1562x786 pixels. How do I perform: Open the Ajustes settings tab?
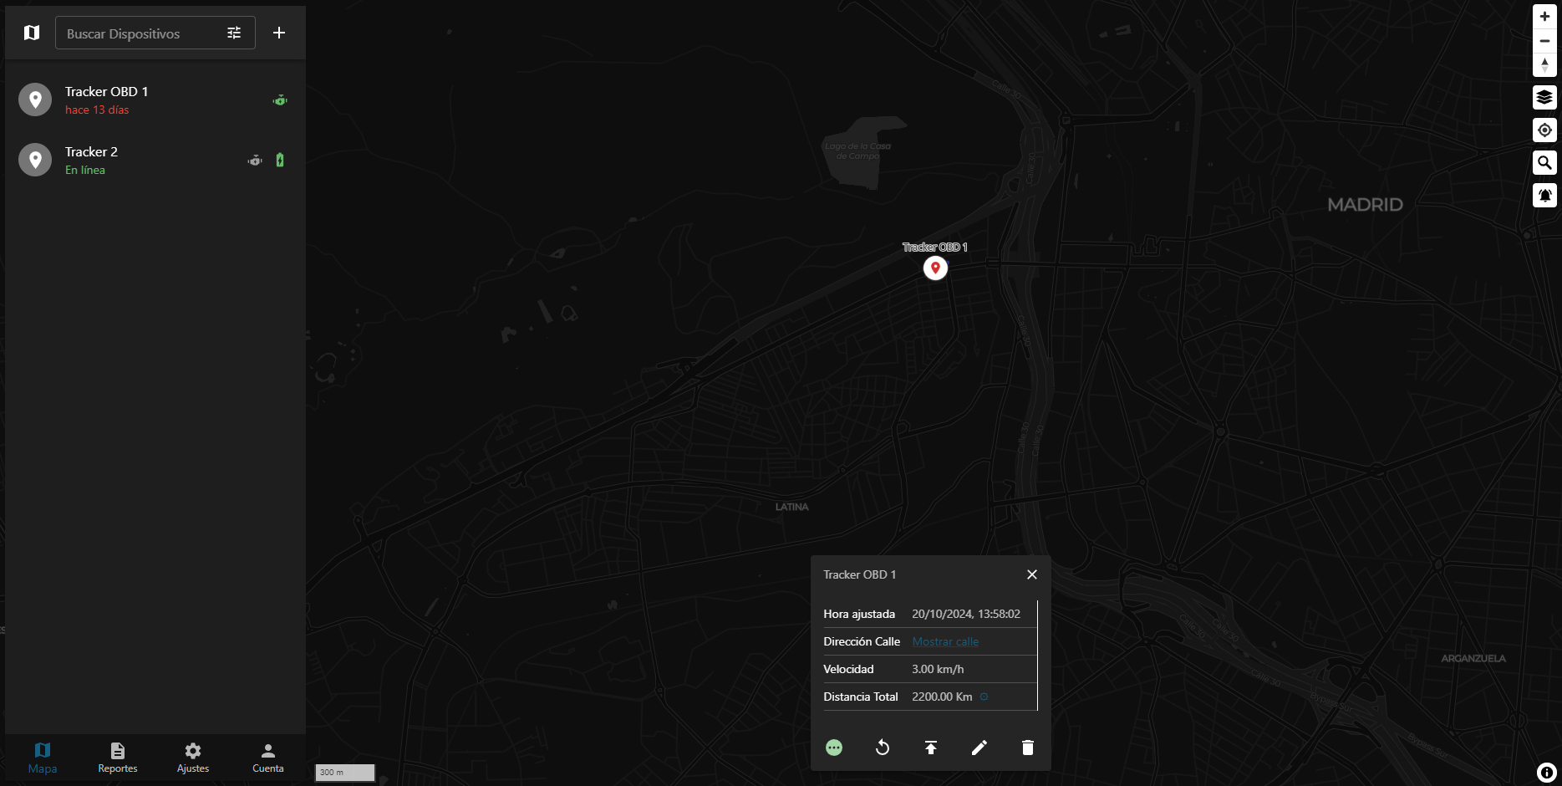(192, 757)
